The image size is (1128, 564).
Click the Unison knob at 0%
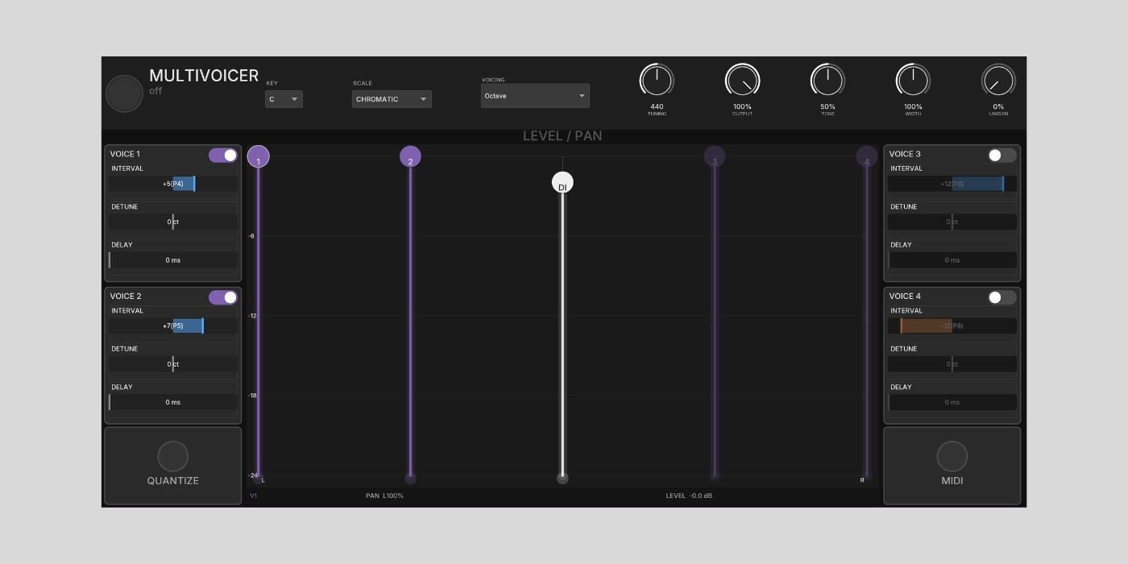[998, 81]
